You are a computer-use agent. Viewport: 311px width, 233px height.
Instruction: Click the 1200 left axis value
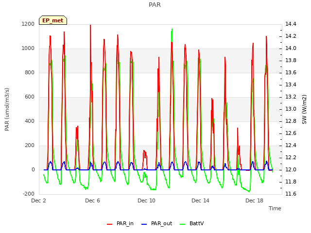tap(28, 24)
